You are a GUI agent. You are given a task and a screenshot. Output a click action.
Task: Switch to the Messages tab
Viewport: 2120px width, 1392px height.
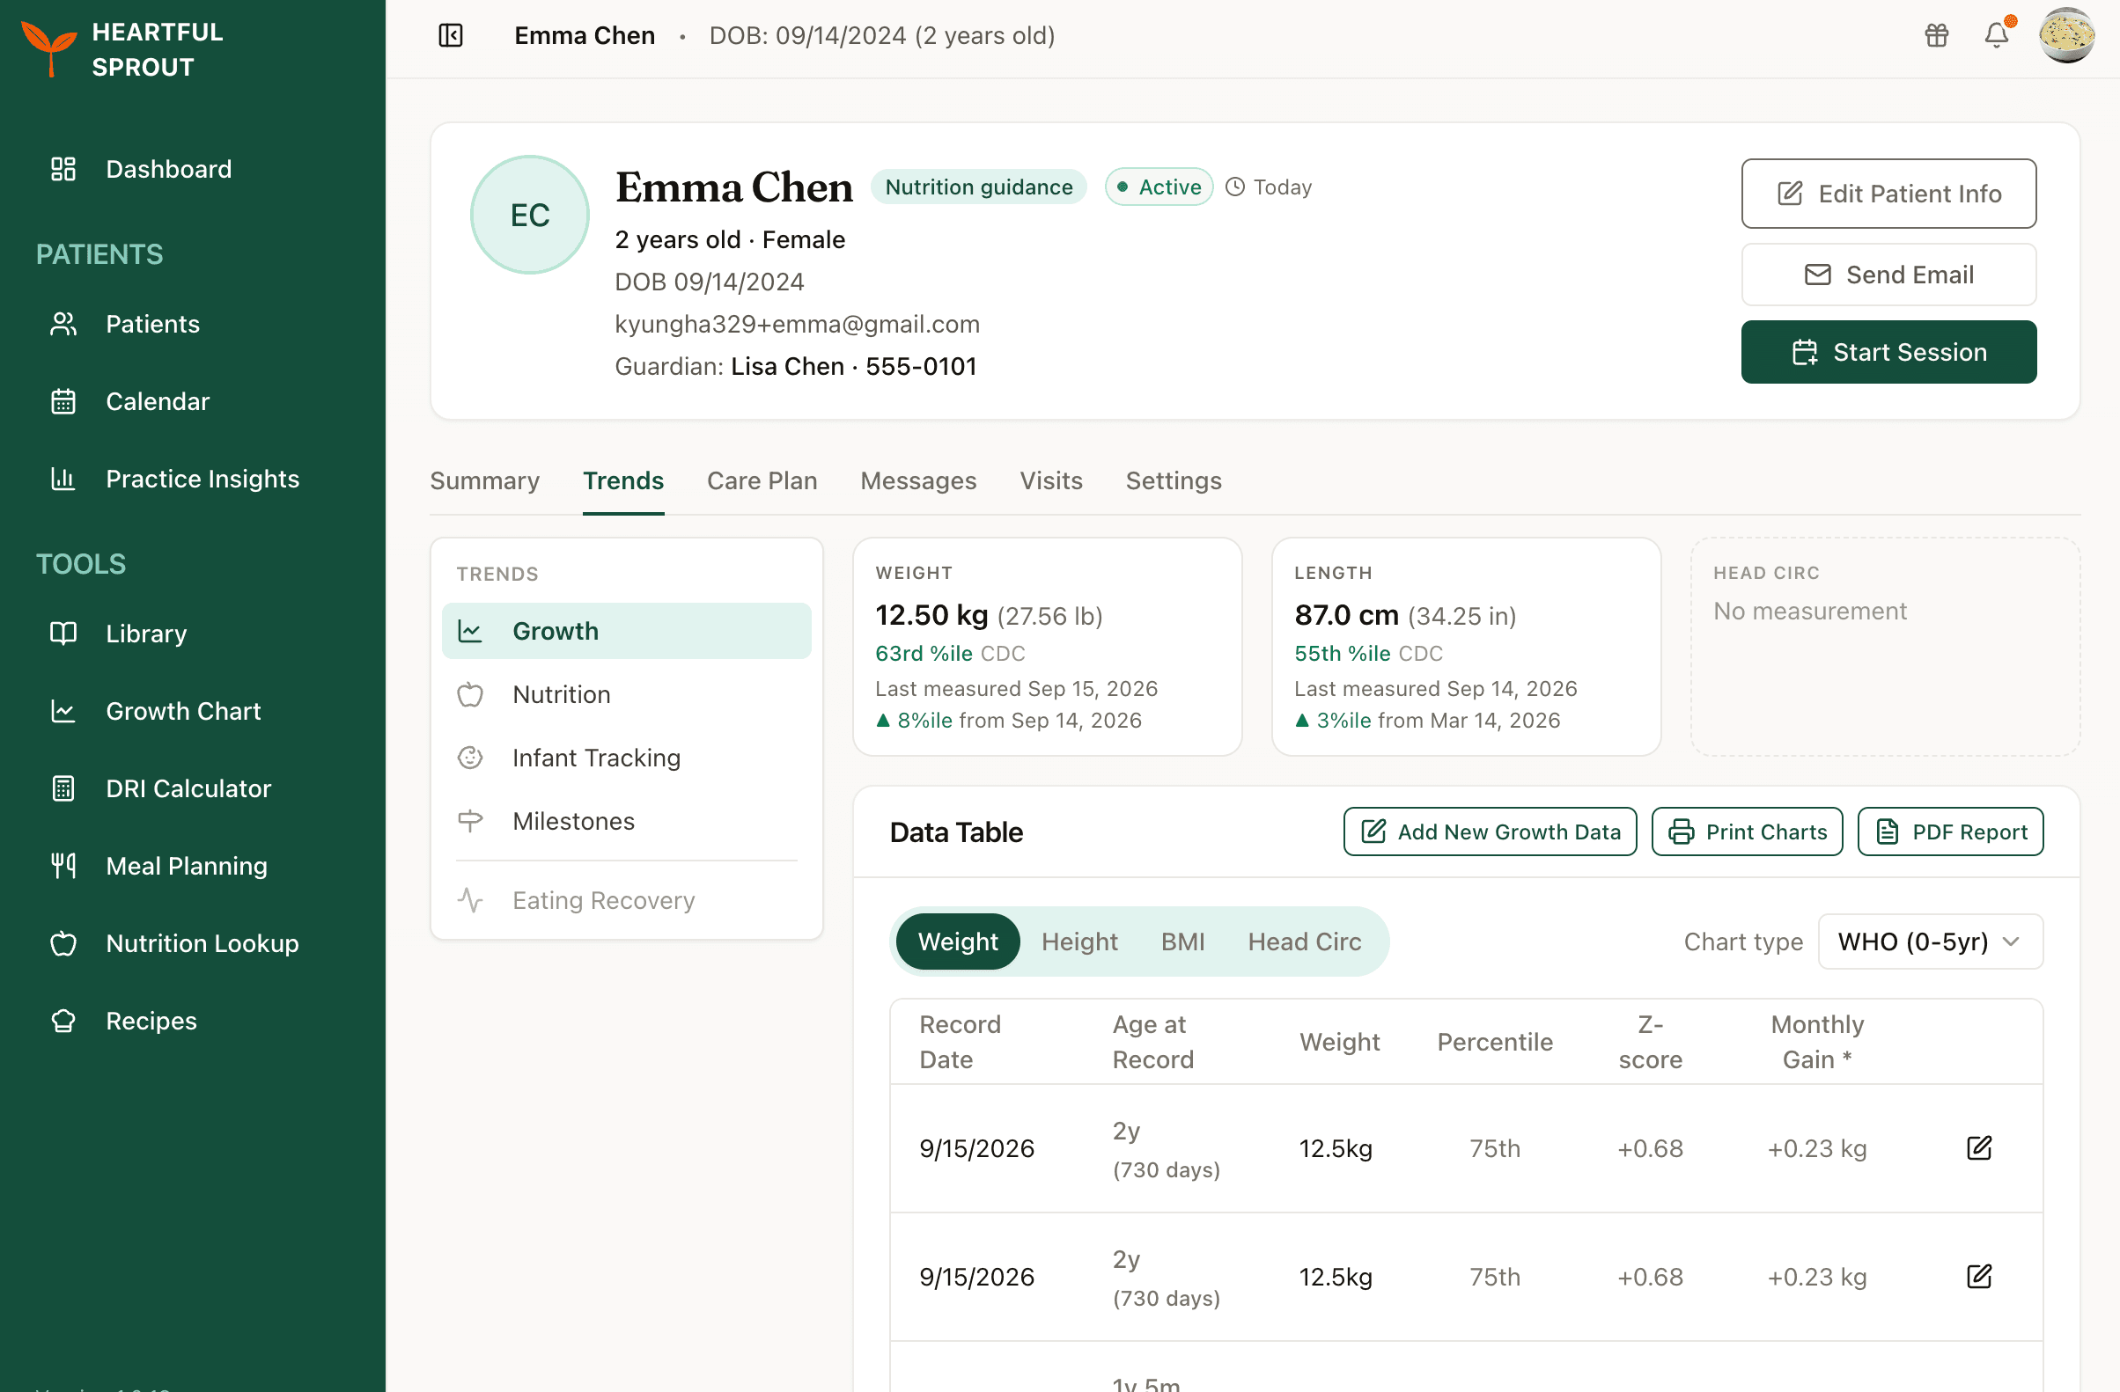coord(918,480)
